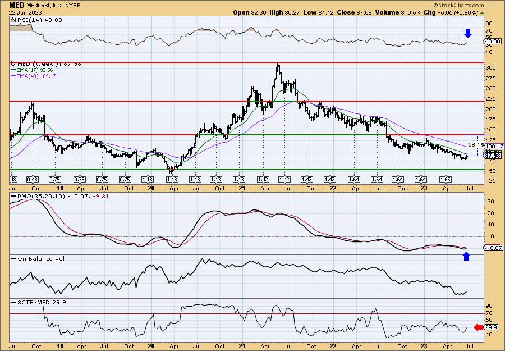Click the small up triangle after Chg

tap(482, 13)
